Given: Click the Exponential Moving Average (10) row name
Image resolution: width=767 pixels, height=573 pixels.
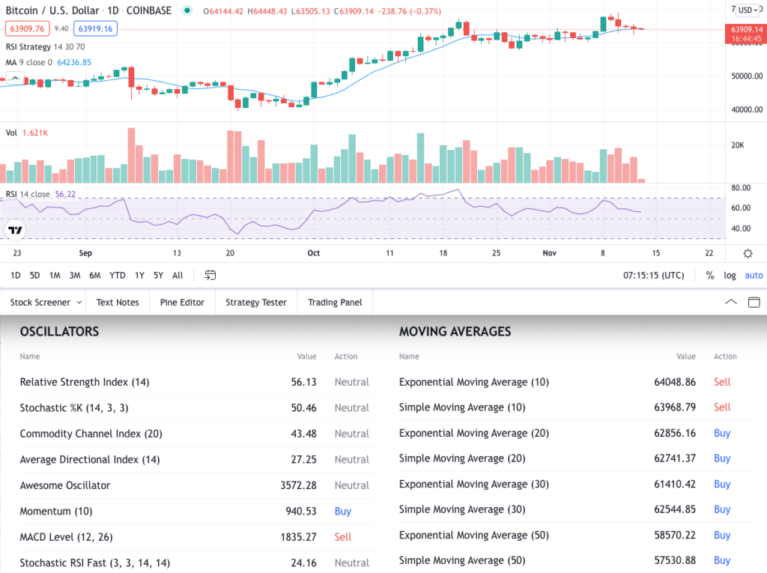Looking at the screenshot, I should pyautogui.click(x=474, y=382).
